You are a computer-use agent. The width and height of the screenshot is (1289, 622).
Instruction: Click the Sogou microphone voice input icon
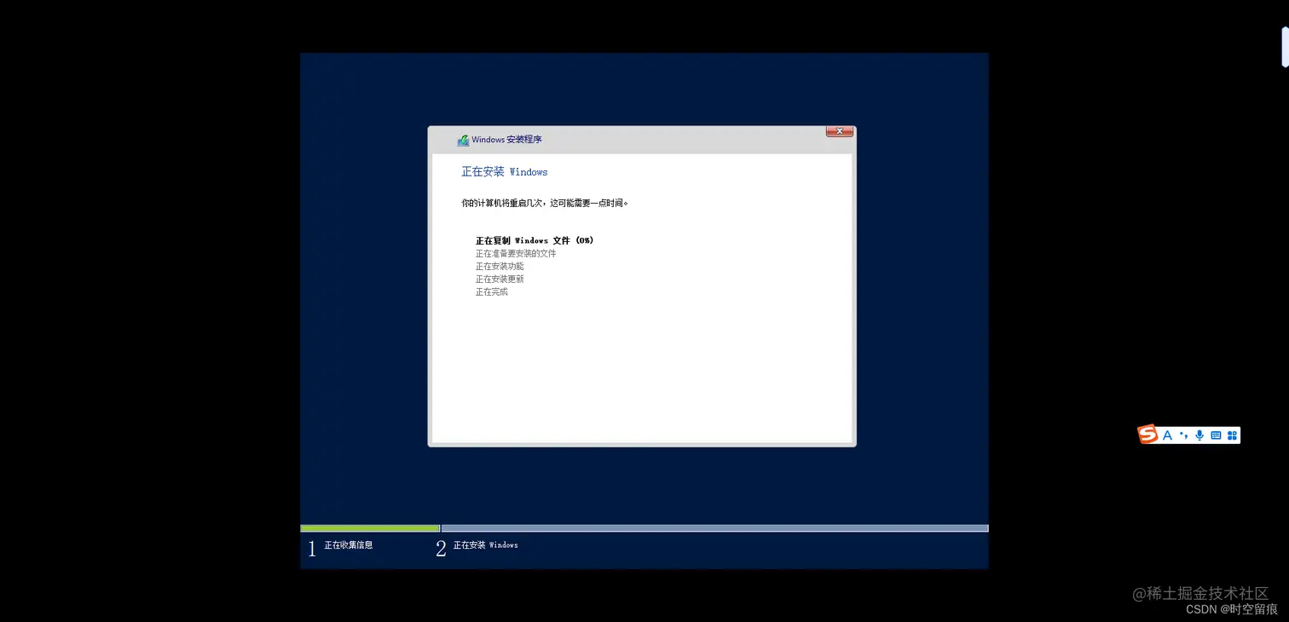[x=1199, y=435]
